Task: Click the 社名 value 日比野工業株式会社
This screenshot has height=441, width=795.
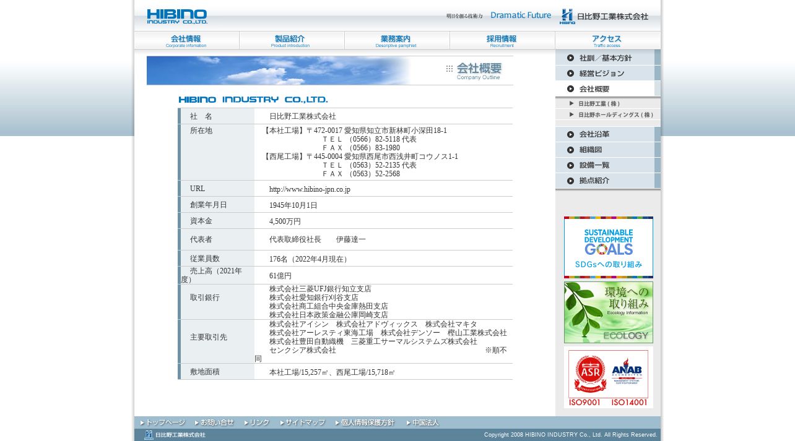Action: 303,116
